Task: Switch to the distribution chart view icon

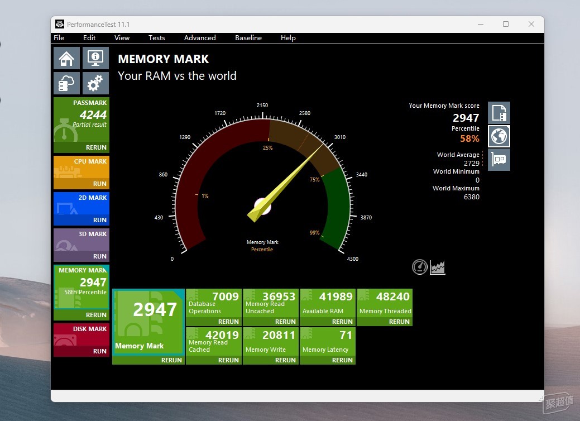Action: point(438,267)
